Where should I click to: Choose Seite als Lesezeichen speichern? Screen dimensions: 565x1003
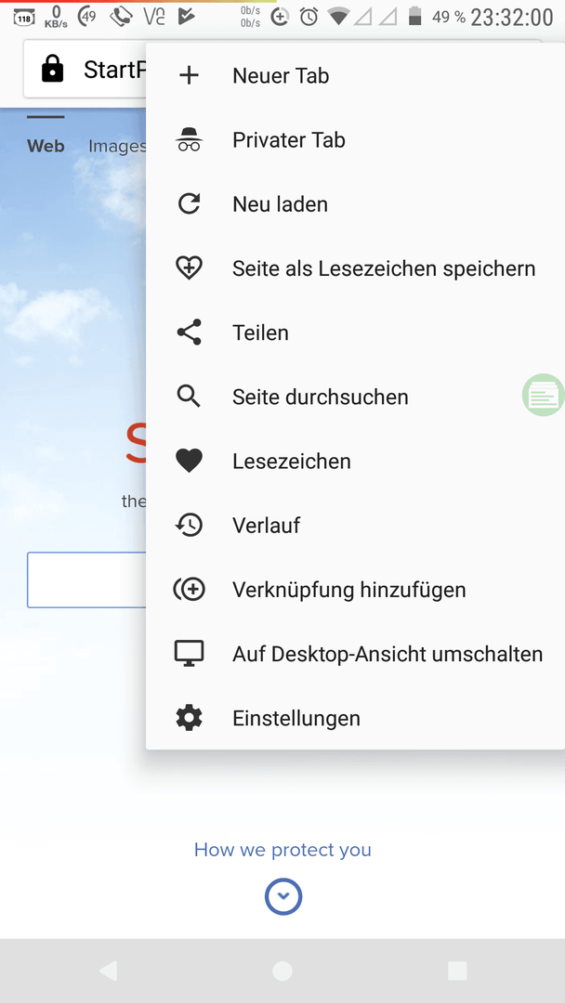pos(355,268)
